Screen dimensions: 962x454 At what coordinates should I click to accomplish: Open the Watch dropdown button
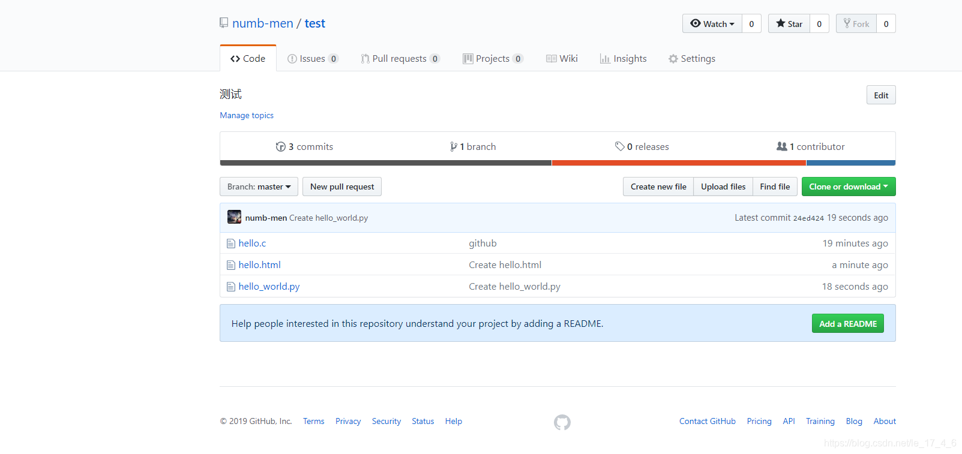click(712, 23)
